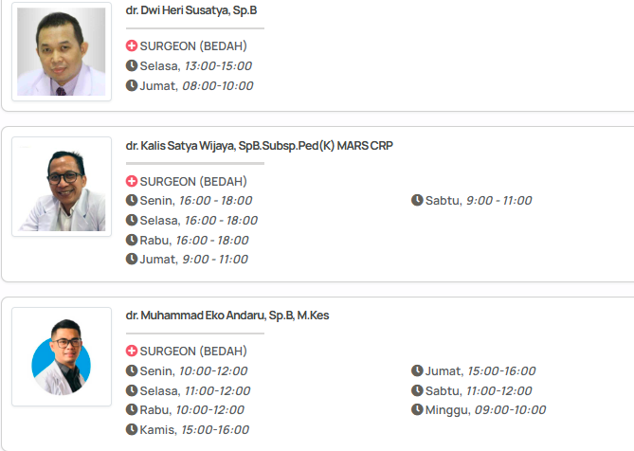Click clock icon beside Minggu 09:00-10:00
The image size is (634, 451).
417,409
